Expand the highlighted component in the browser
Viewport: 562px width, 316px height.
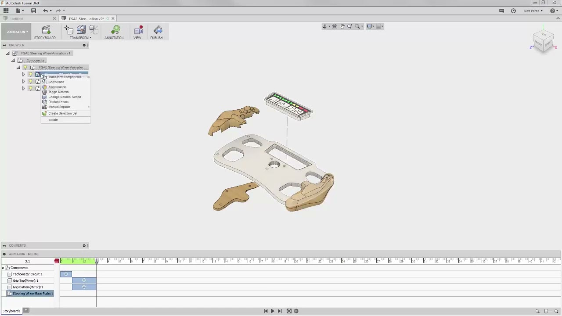[23, 75]
